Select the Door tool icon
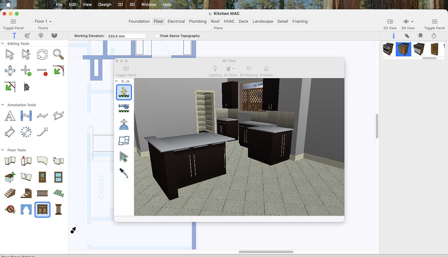Screen dimensions: 448x257 (42, 177)
